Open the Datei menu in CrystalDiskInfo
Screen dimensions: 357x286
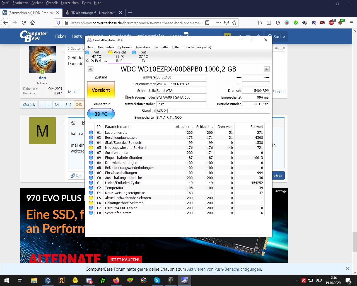tap(90, 47)
